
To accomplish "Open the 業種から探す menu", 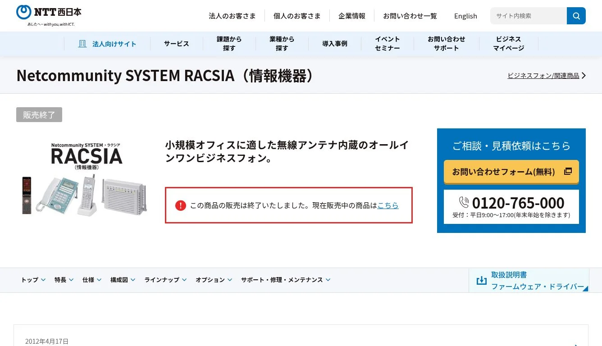I will pos(282,44).
